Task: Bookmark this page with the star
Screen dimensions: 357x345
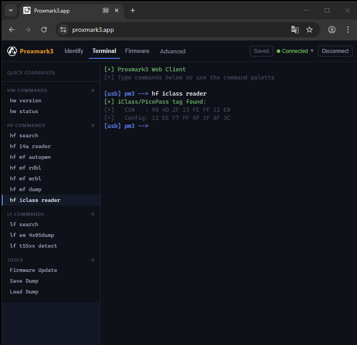Action: 309,30
